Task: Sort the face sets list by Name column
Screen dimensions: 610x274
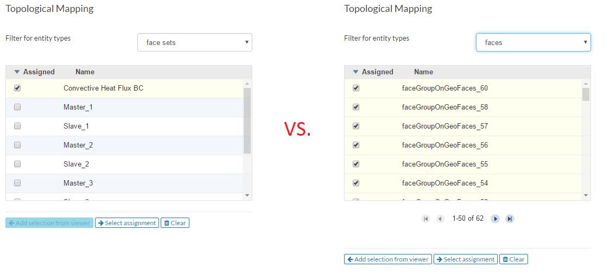Action: [85, 72]
